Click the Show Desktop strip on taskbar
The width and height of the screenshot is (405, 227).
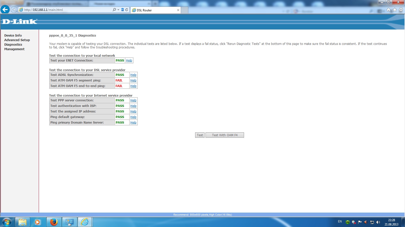click(403, 222)
